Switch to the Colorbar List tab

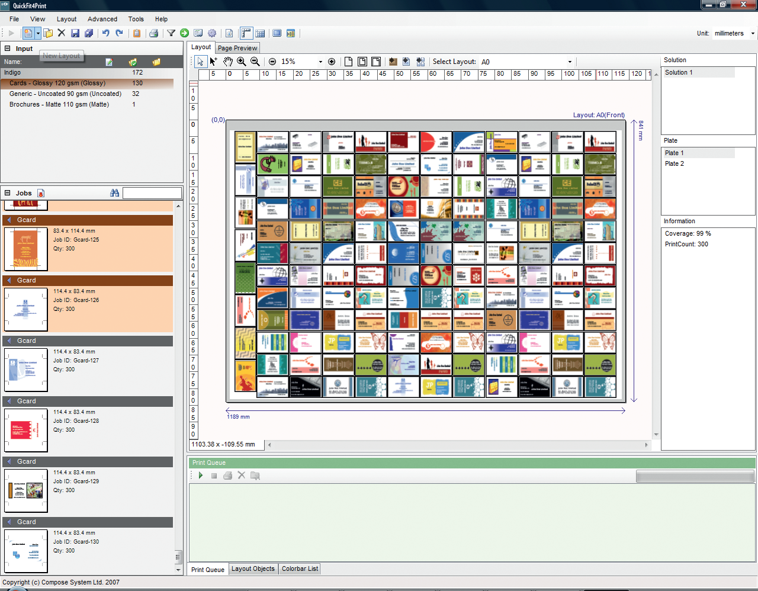tap(300, 568)
